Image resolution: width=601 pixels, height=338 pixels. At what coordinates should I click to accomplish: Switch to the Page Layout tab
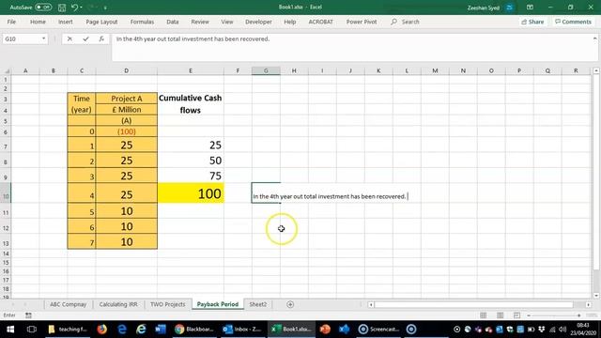[101, 22]
